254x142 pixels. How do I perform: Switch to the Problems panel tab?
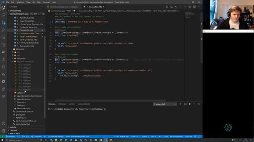62,104
